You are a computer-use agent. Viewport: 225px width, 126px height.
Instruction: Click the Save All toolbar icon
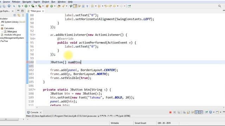pos(4,6)
